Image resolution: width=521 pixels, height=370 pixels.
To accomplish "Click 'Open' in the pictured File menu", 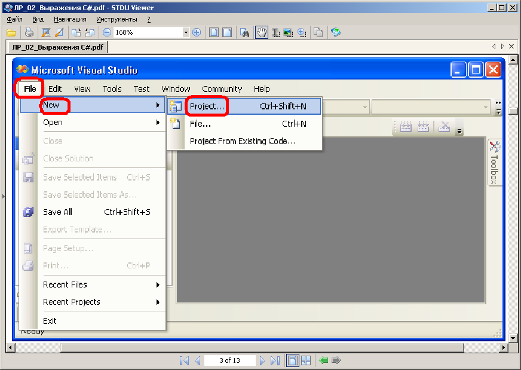I will click(x=53, y=123).
